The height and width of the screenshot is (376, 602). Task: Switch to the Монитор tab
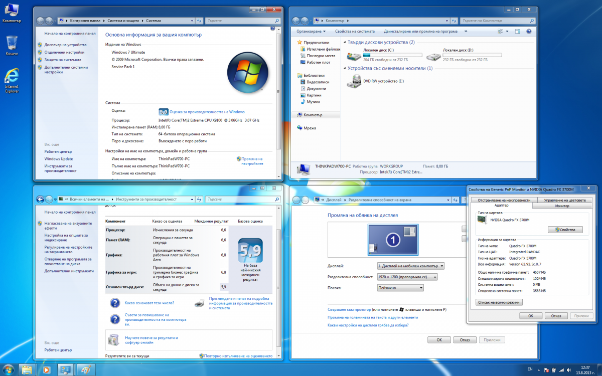[562, 206]
